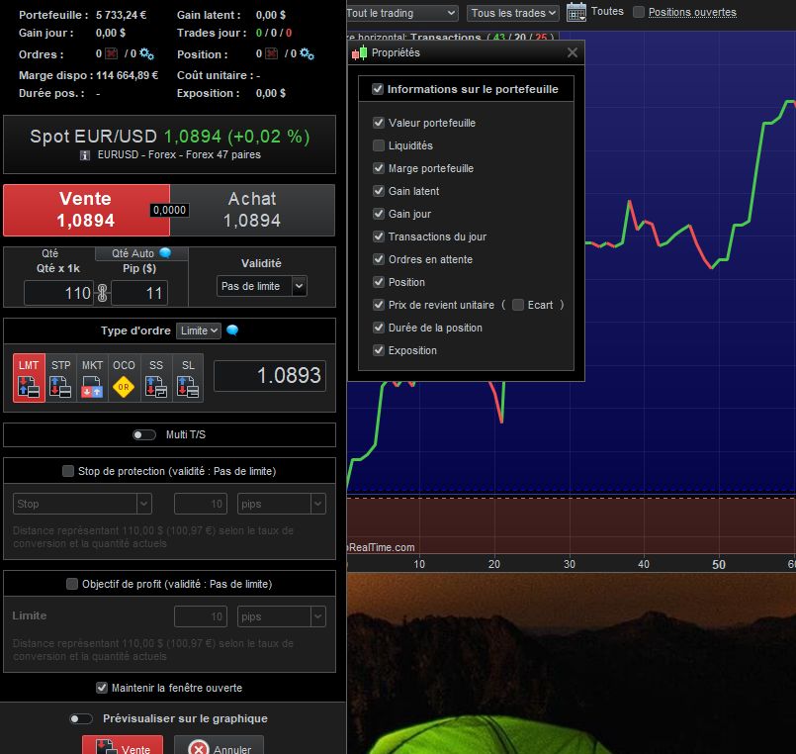Enable Stop de protection checkbox

tap(68, 471)
